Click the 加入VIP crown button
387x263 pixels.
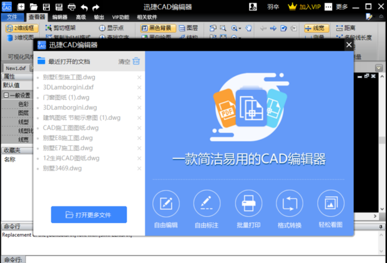coord(304,7)
